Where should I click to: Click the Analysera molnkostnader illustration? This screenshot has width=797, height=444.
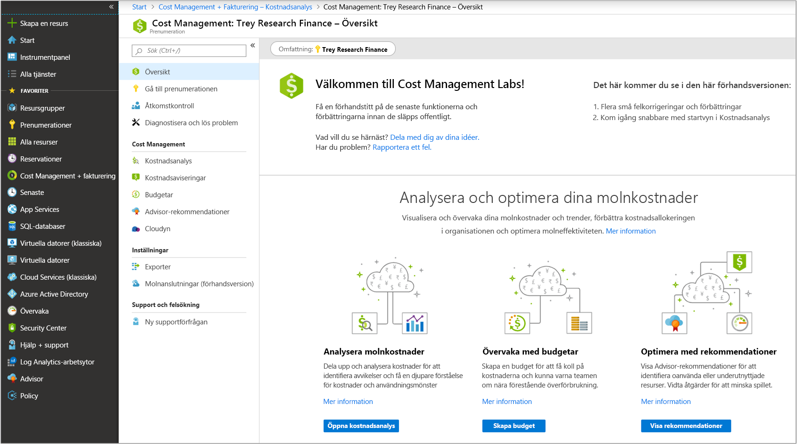390,295
